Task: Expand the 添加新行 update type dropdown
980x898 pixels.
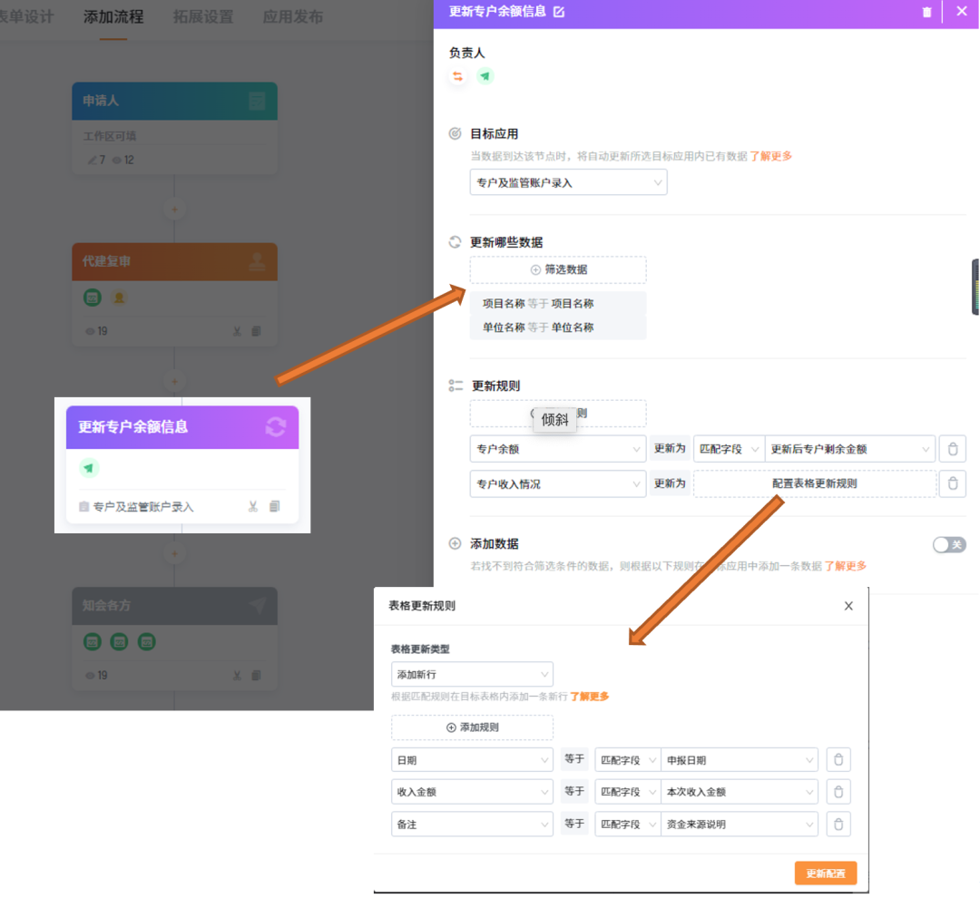Action: coord(472,675)
